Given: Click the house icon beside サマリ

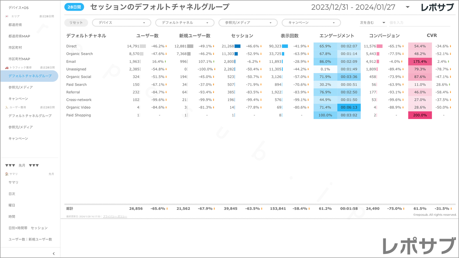Looking at the screenshot, I should pyautogui.click(x=7, y=174).
